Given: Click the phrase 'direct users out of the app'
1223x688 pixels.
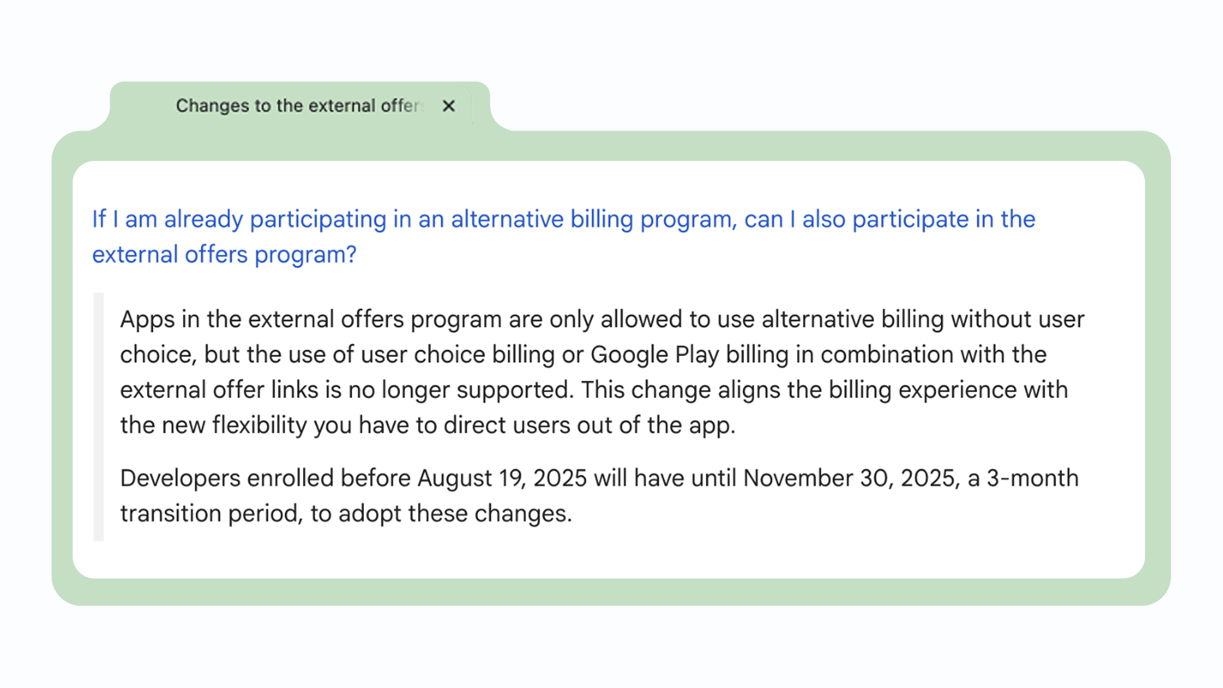Looking at the screenshot, I should [x=589, y=425].
